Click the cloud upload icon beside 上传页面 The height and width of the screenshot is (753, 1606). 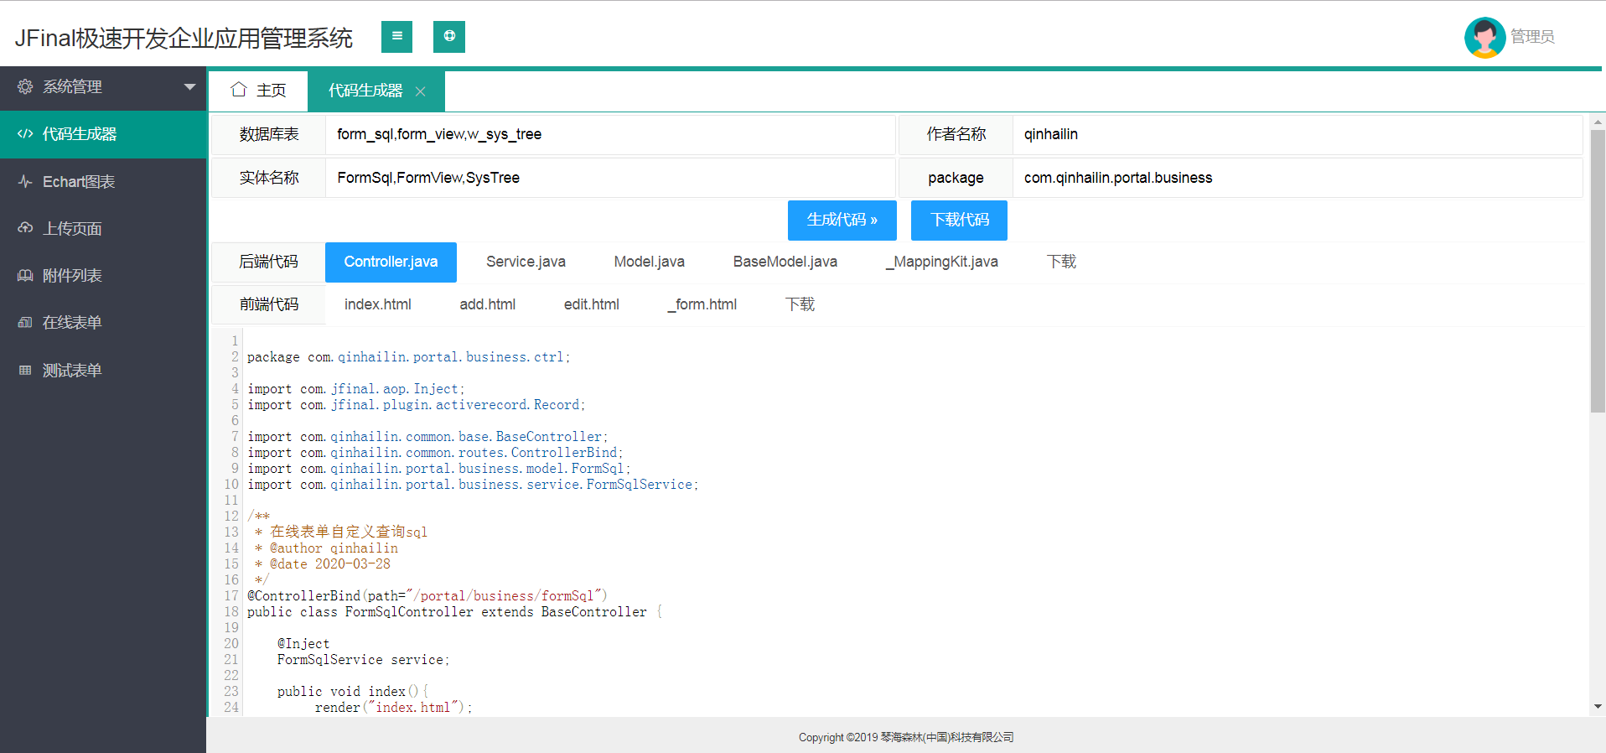tap(25, 228)
